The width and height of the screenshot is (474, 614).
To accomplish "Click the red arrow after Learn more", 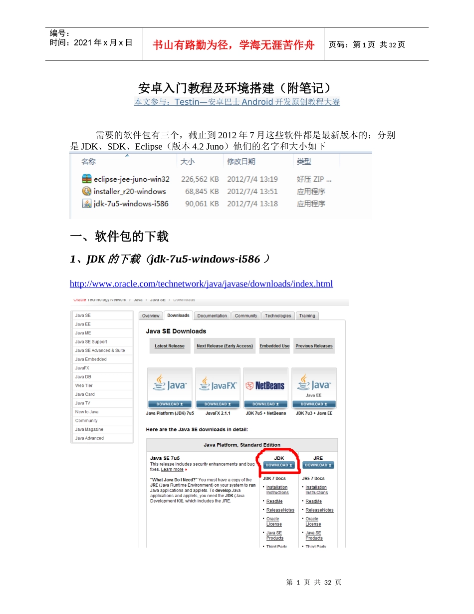I will 186,470.
